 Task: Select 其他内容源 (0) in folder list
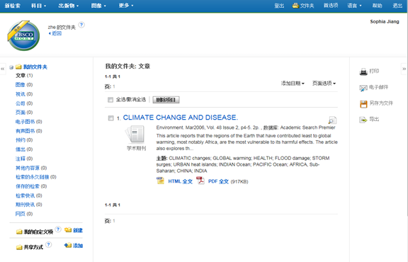(31, 168)
